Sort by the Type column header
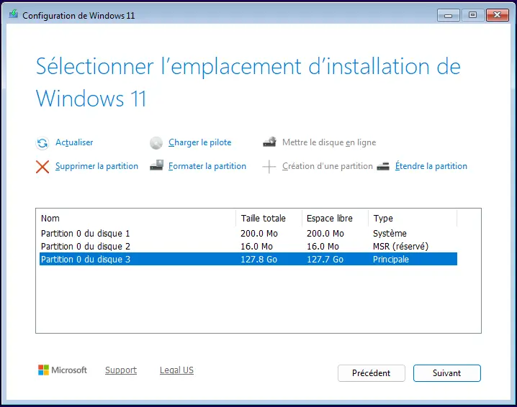 [x=412, y=219]
